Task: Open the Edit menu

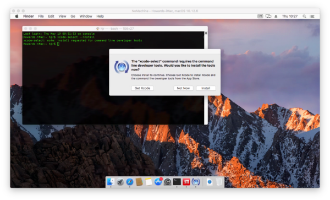Action: (51, 16)
